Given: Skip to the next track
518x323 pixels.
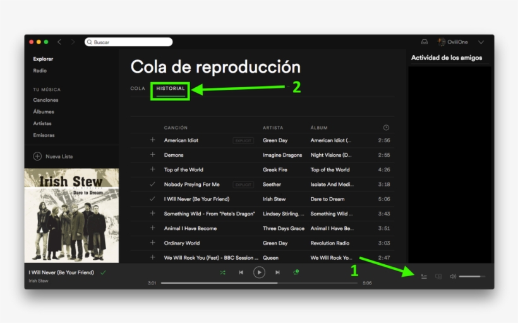Looking at the screenshot, I should tap(277, 272).
